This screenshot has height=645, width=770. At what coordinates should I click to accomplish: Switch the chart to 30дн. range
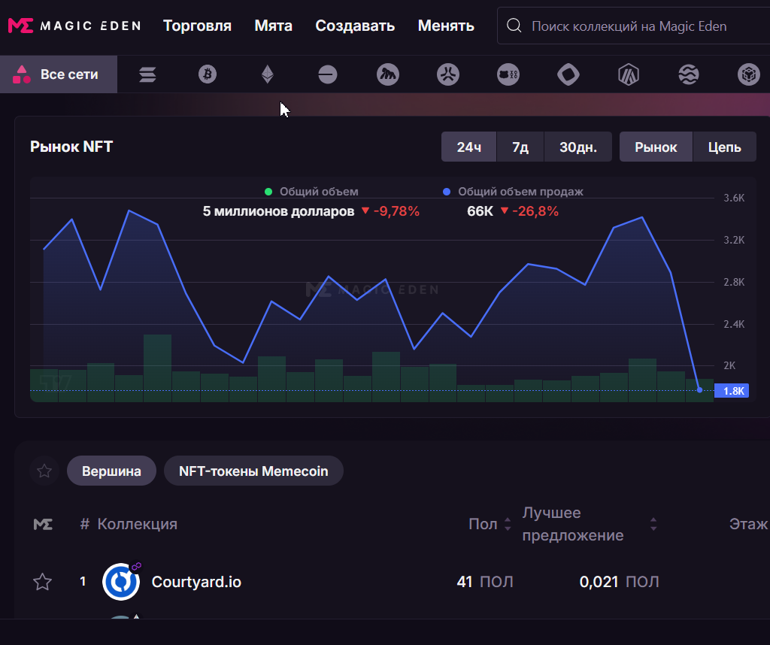578,147
